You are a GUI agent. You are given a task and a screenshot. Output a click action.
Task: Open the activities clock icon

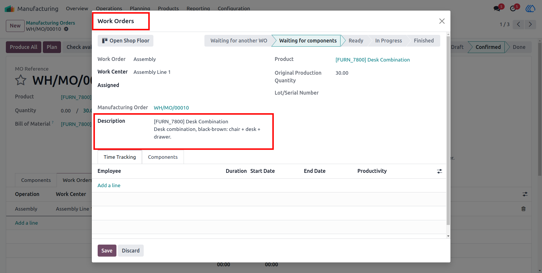(x=513, y=8)
